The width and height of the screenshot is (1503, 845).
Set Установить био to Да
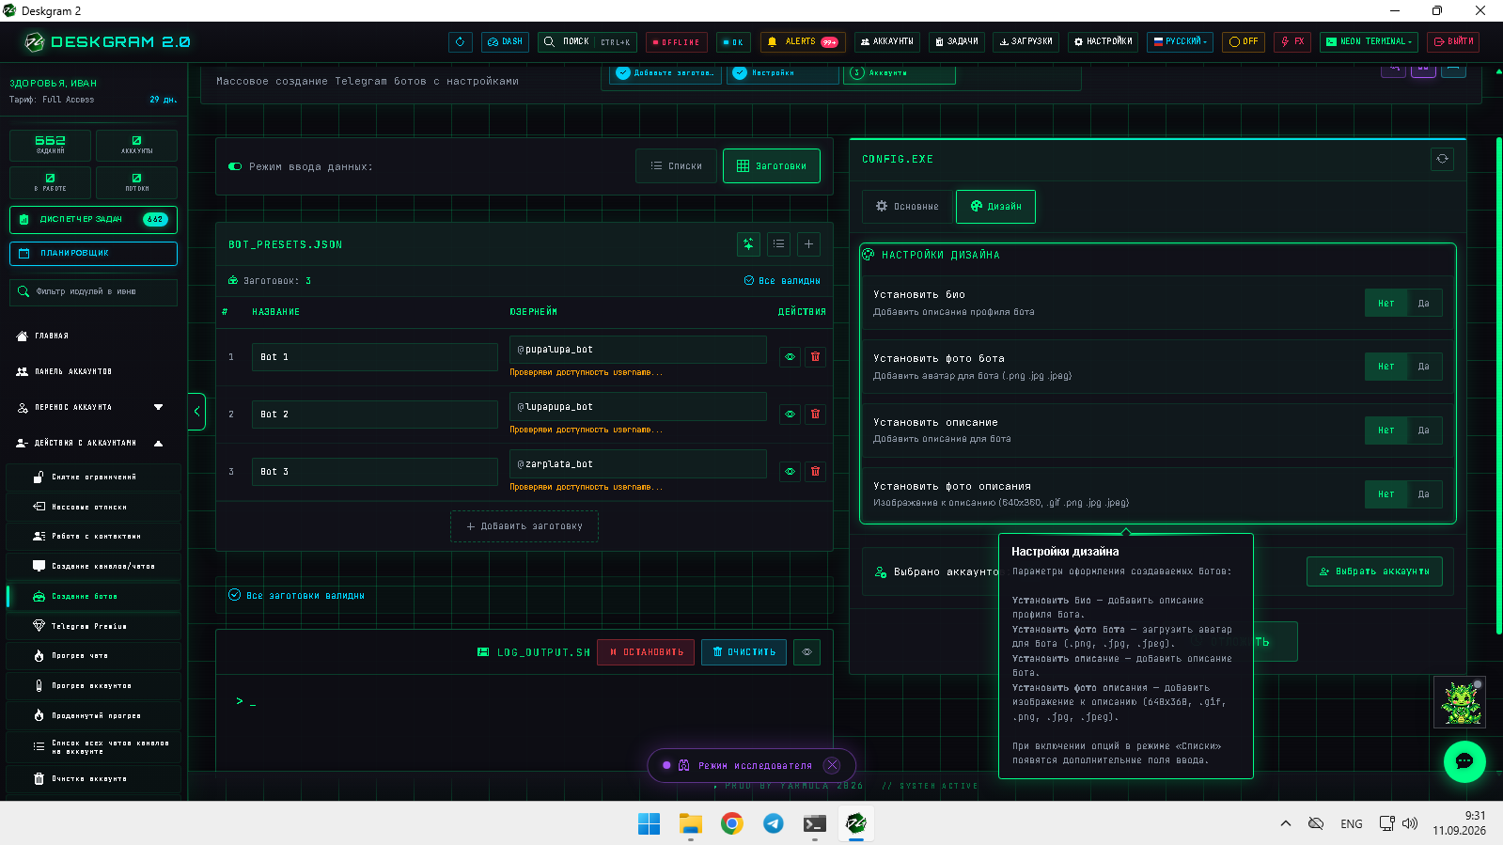(1424, 304)
